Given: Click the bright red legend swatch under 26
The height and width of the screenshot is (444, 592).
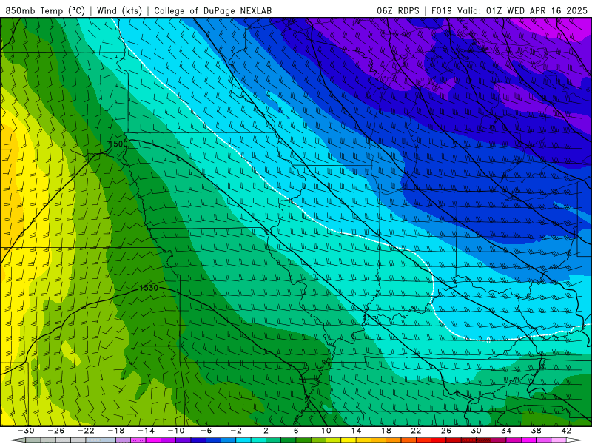Looking at the screenshot, I should click(x=438, y=440).
